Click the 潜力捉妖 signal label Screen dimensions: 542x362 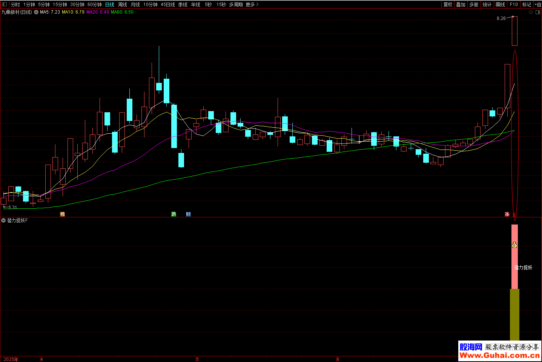pos(524,267)
